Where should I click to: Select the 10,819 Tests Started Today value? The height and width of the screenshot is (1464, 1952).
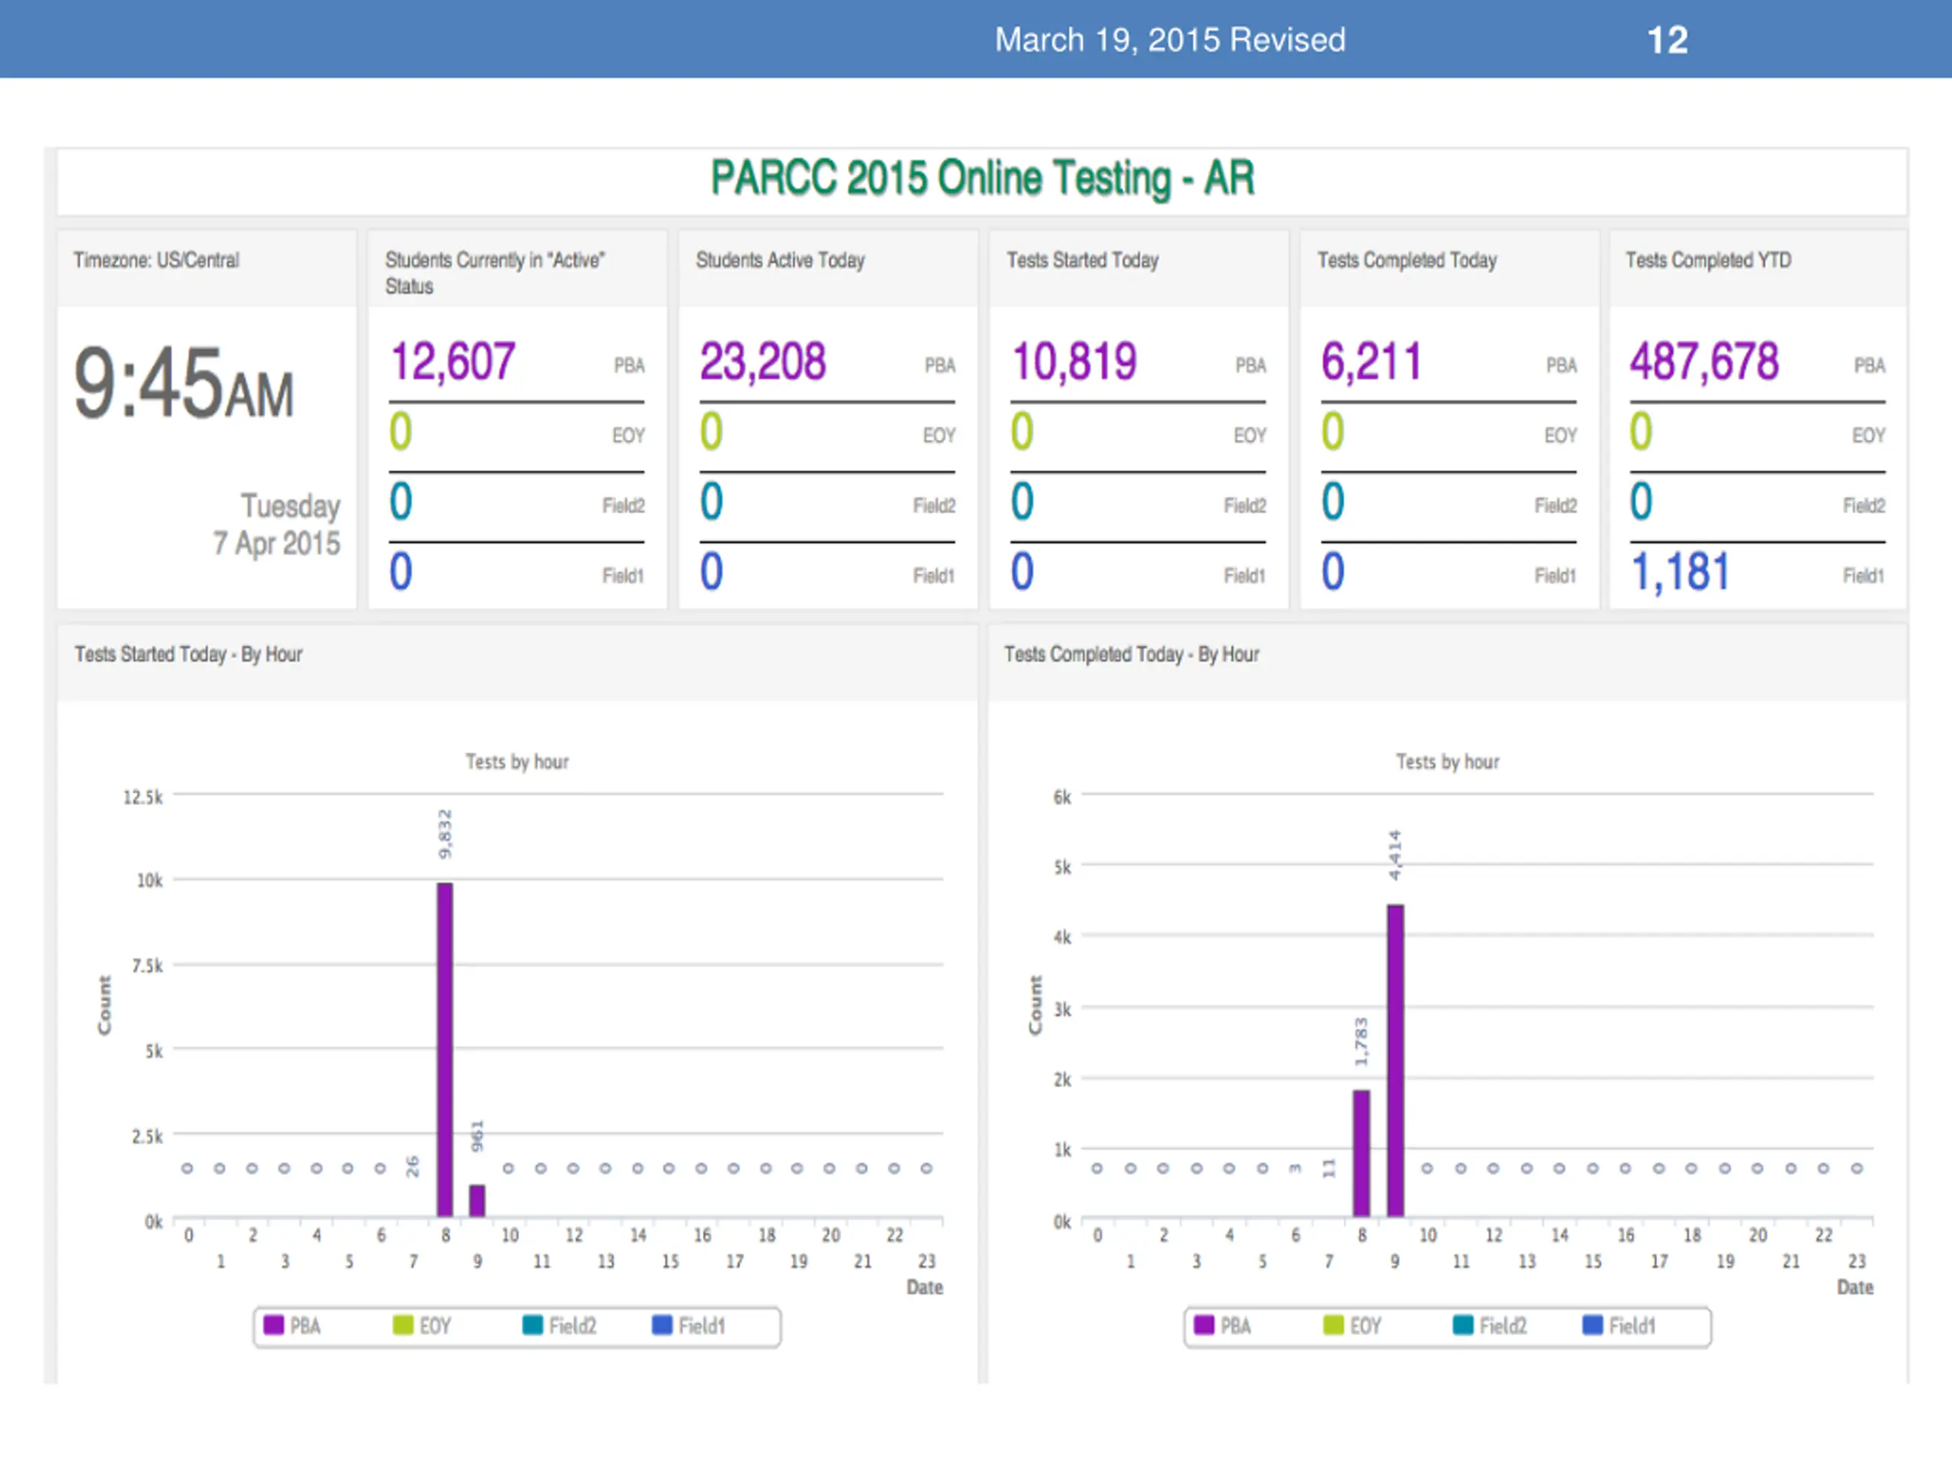tap(1075, 362)
